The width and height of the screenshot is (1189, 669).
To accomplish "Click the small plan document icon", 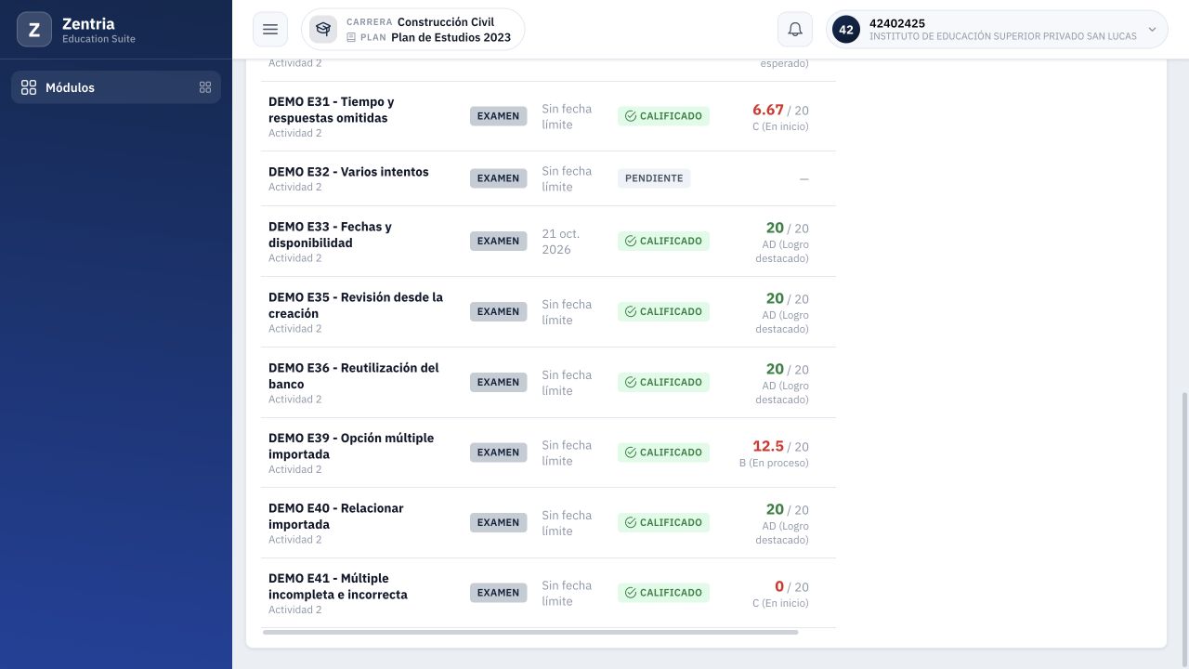I will coord(351,38).
